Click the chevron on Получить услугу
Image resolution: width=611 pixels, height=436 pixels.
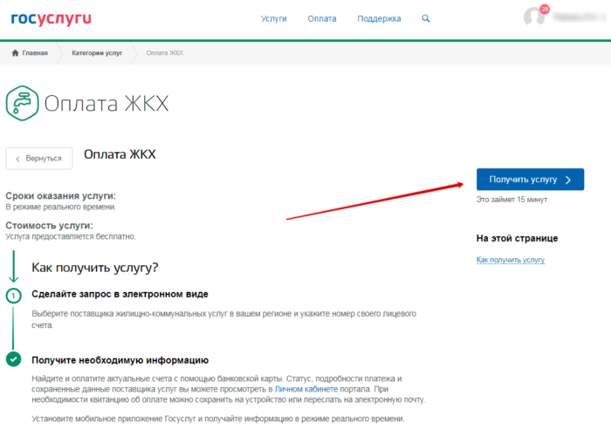click(x=568, y=180)
